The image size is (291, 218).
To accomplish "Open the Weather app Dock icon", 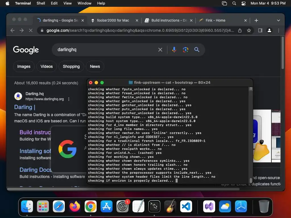I will (x=225, y=206).
